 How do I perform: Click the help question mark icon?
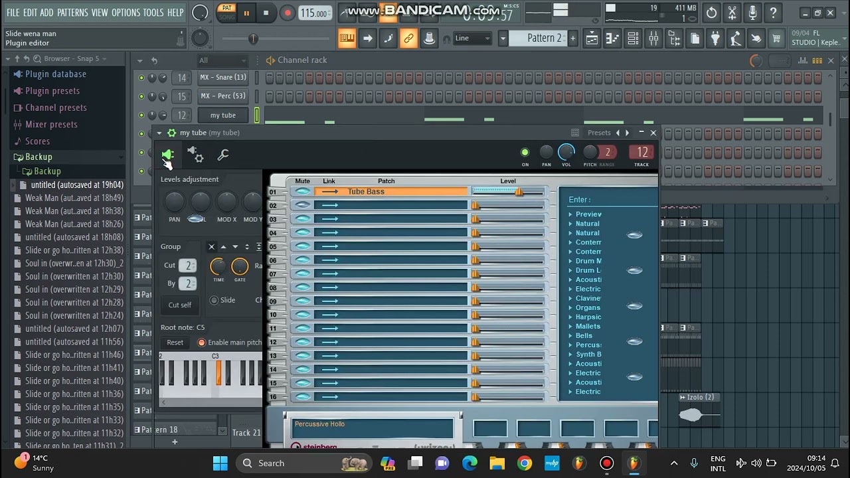coord(773,13)
